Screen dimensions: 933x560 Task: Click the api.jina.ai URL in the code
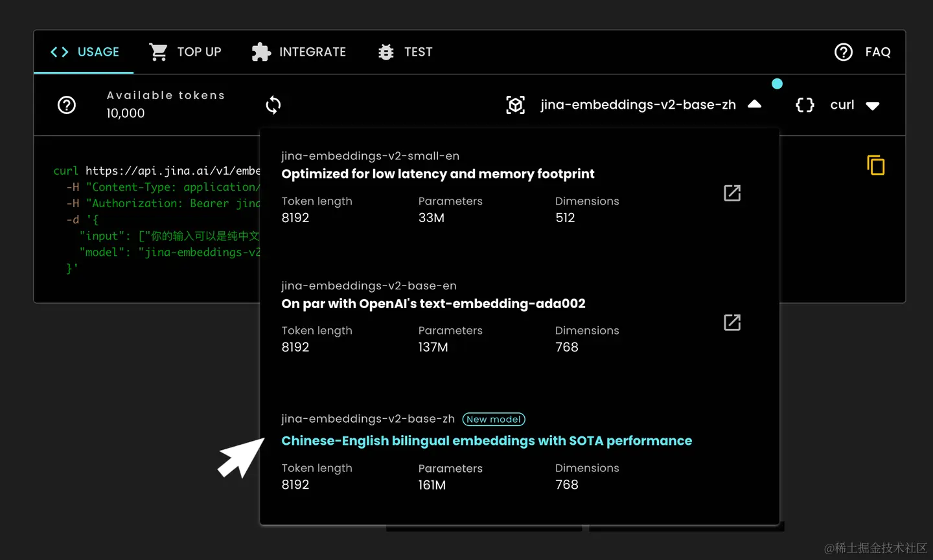172,171
